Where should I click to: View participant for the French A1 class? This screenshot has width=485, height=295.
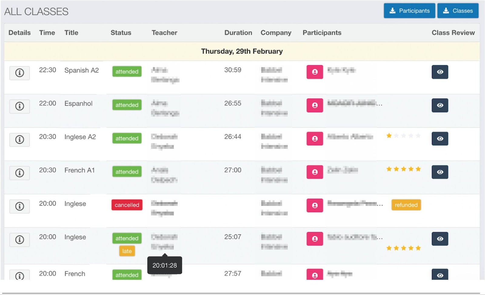(314, 172)
